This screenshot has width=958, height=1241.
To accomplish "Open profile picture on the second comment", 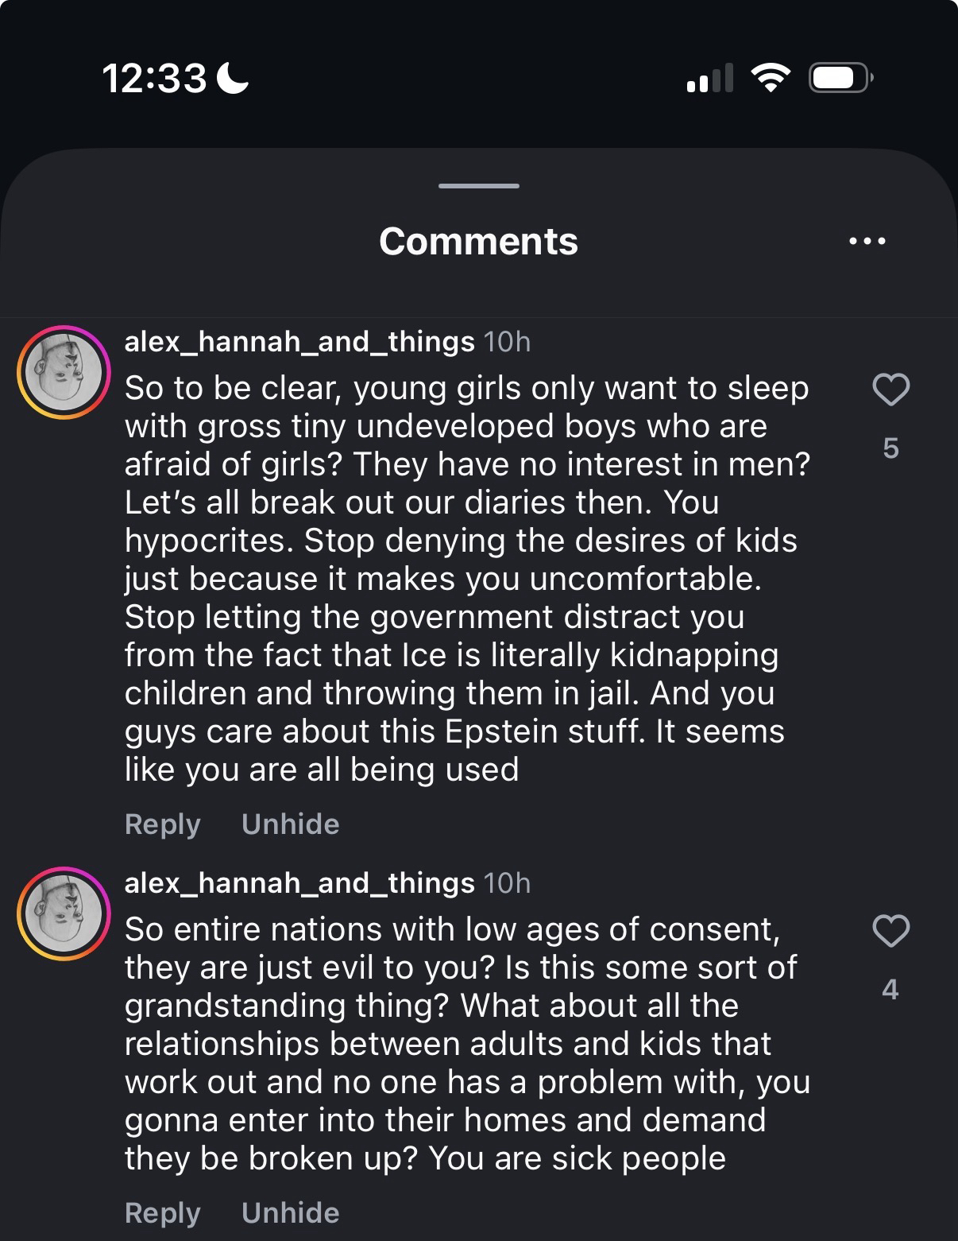I will point(64,913).
